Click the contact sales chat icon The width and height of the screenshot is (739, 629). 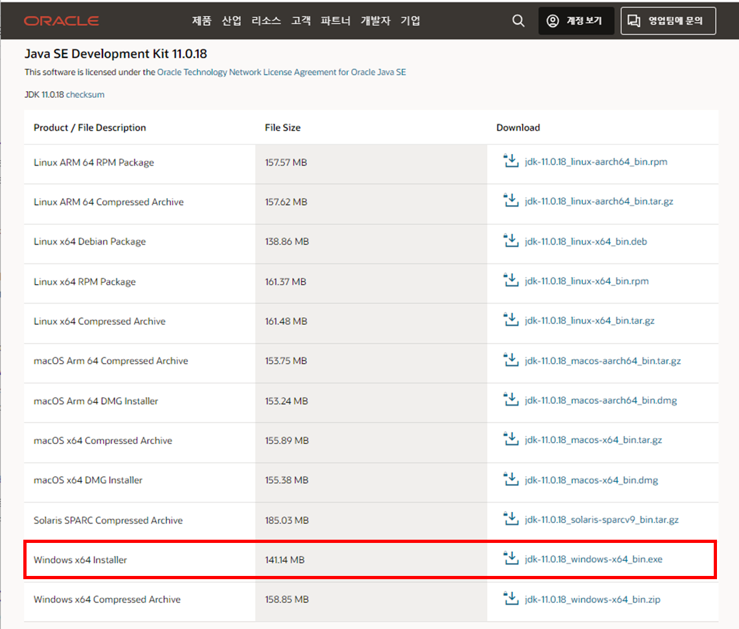634,21
